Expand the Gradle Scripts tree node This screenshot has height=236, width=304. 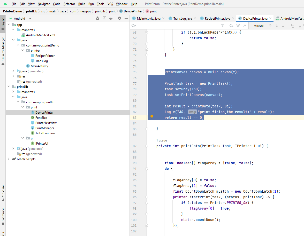click(9, 159)
